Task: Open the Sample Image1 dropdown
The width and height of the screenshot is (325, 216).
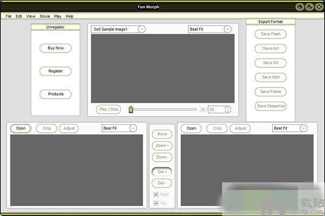Action: click(142, 29)
